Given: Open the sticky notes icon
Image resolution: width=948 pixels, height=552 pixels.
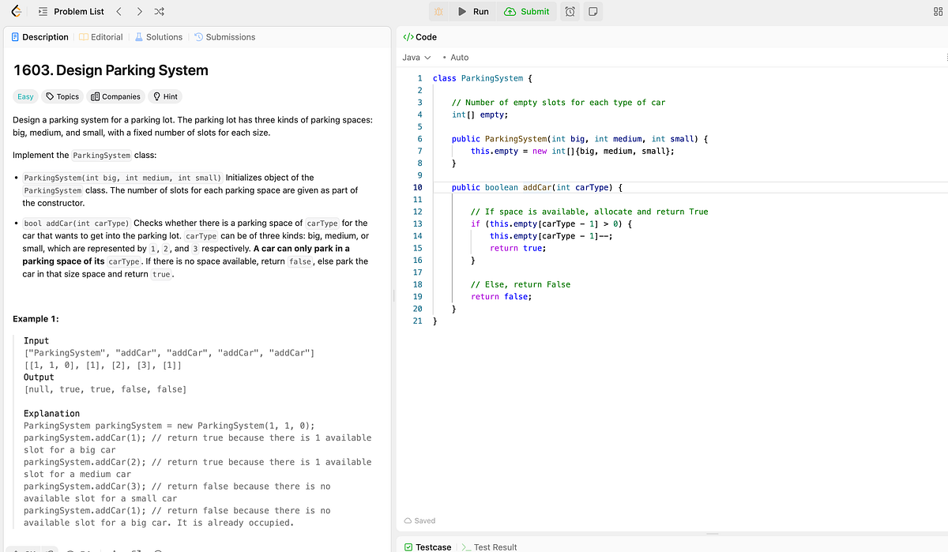Looking at the screenshot, I should point(592,11).
